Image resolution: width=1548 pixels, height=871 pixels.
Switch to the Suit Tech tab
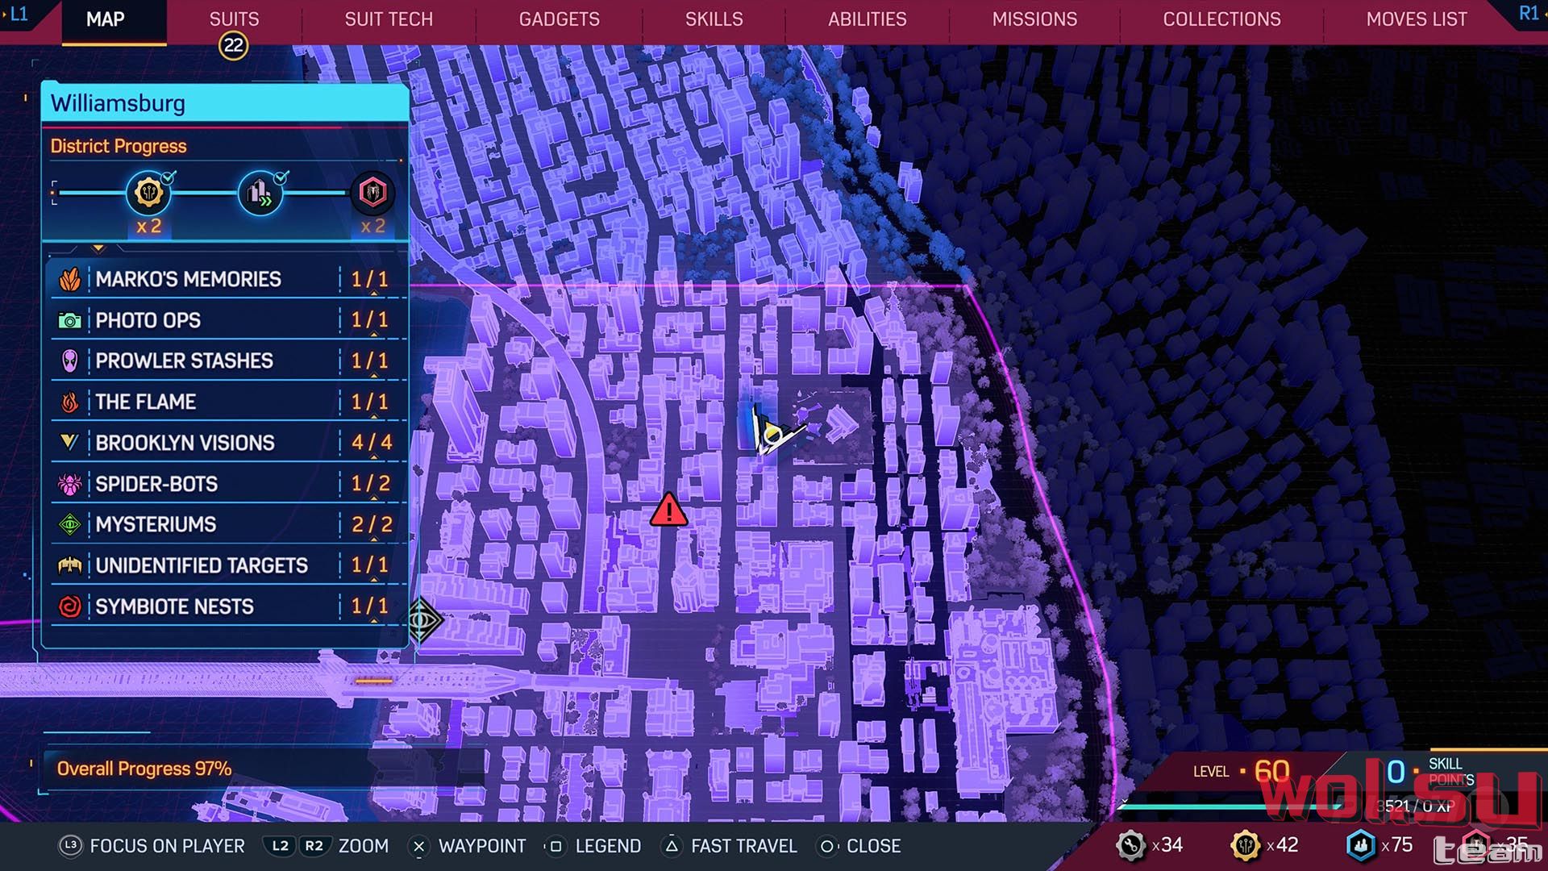(389, 19)
